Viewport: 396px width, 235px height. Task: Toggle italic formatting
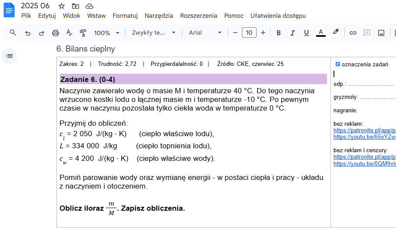click(x=292, y=33)
